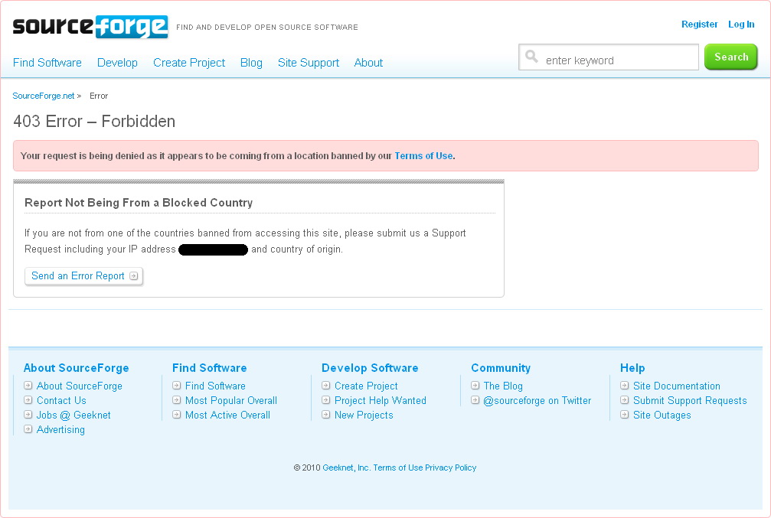The width and height of the screenshot is (771, 518).
Task: Click the Develop Software footer heading
Action: pos(370,368)
